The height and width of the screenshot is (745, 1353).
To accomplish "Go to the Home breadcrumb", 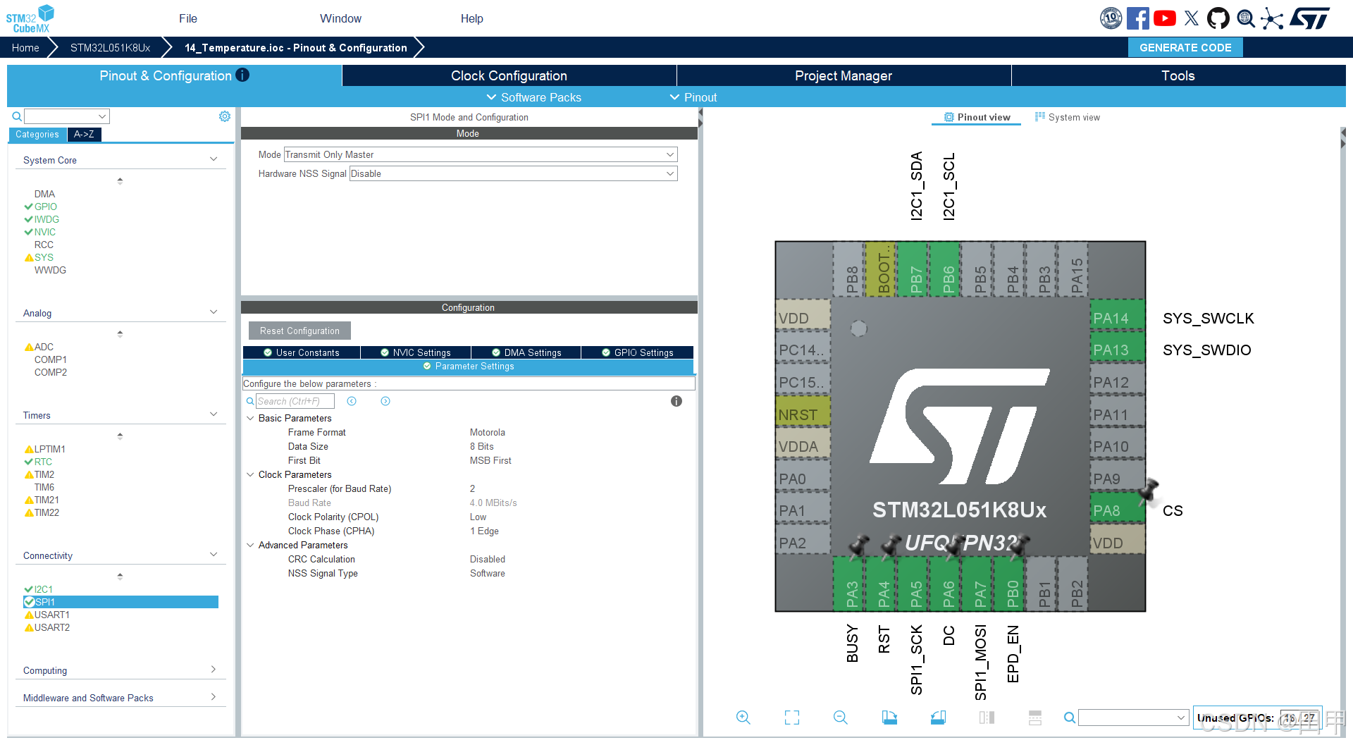I will [x=25, y=47].
